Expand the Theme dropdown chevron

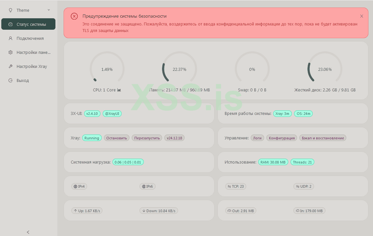(49, 10)
